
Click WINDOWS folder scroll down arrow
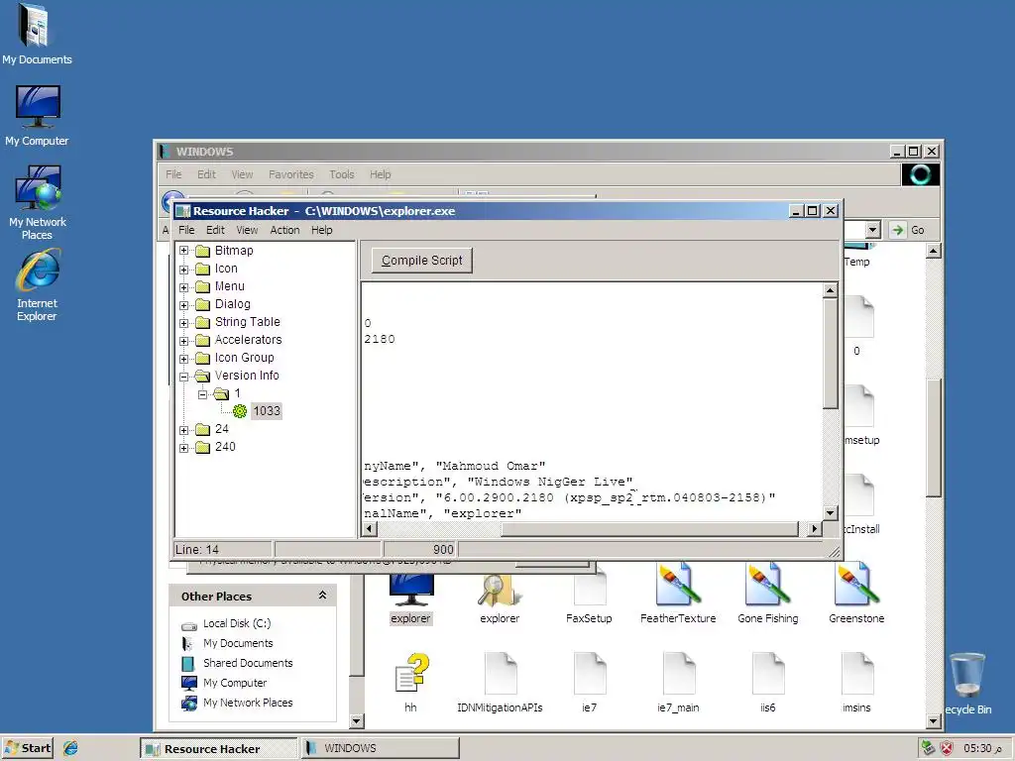pos(933,720)
